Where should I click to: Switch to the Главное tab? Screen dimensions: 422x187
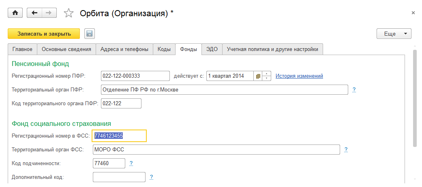(22, 49)
